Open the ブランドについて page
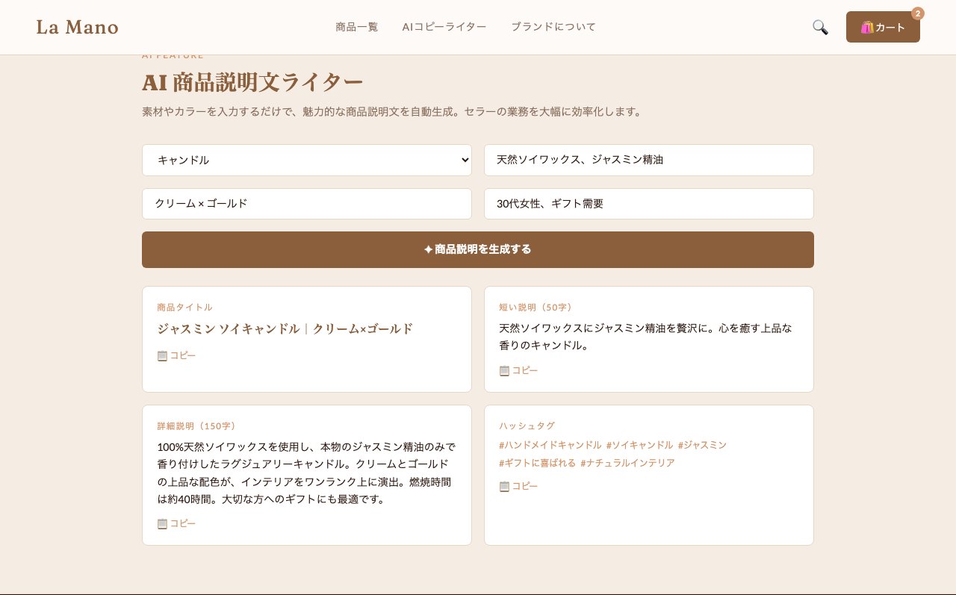The image size is (956, 595). click(553, 27)
